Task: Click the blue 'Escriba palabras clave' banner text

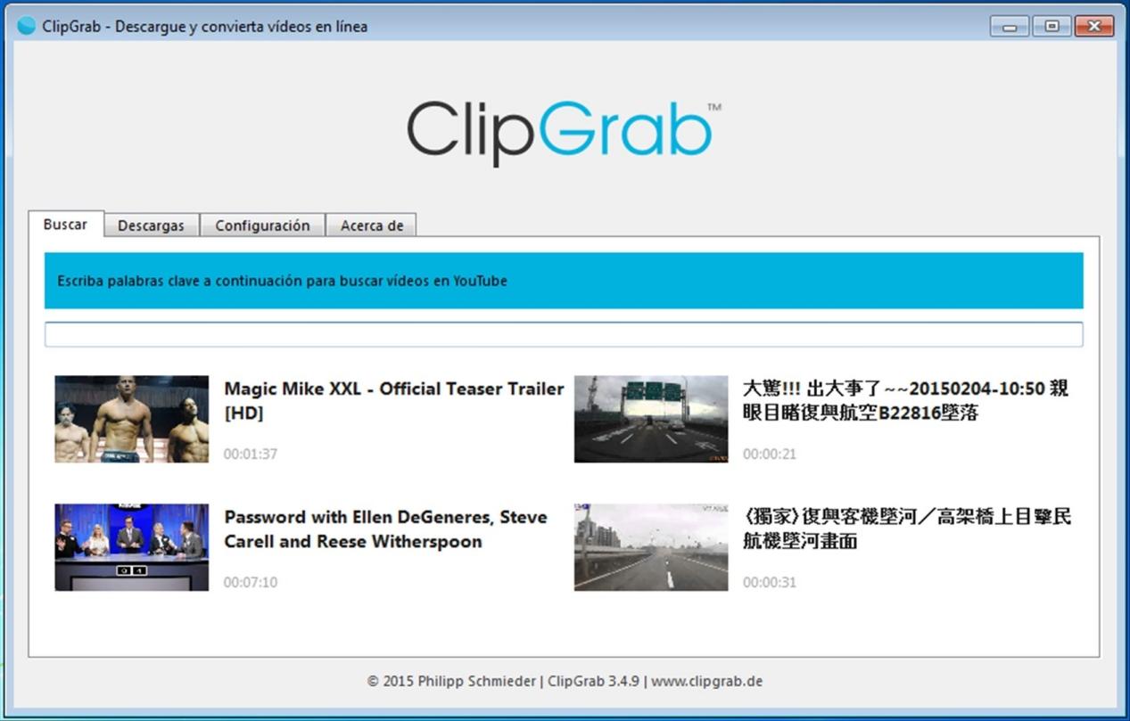Action: pos(282,281)
